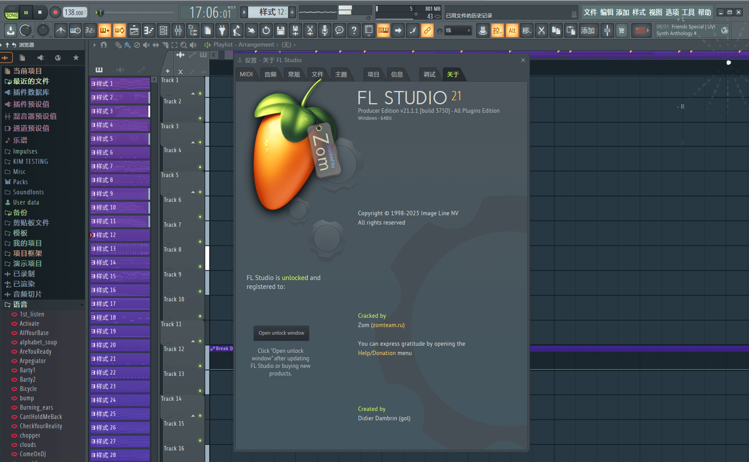This screenshot has width=749, height=462.
Task: Select the slice tool in playlist toolbar
Action: point(165,45)
